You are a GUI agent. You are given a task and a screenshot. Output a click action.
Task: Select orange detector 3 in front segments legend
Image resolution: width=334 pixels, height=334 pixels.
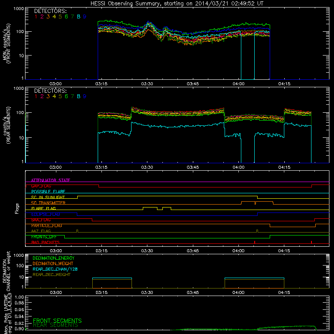click(48, 17)
